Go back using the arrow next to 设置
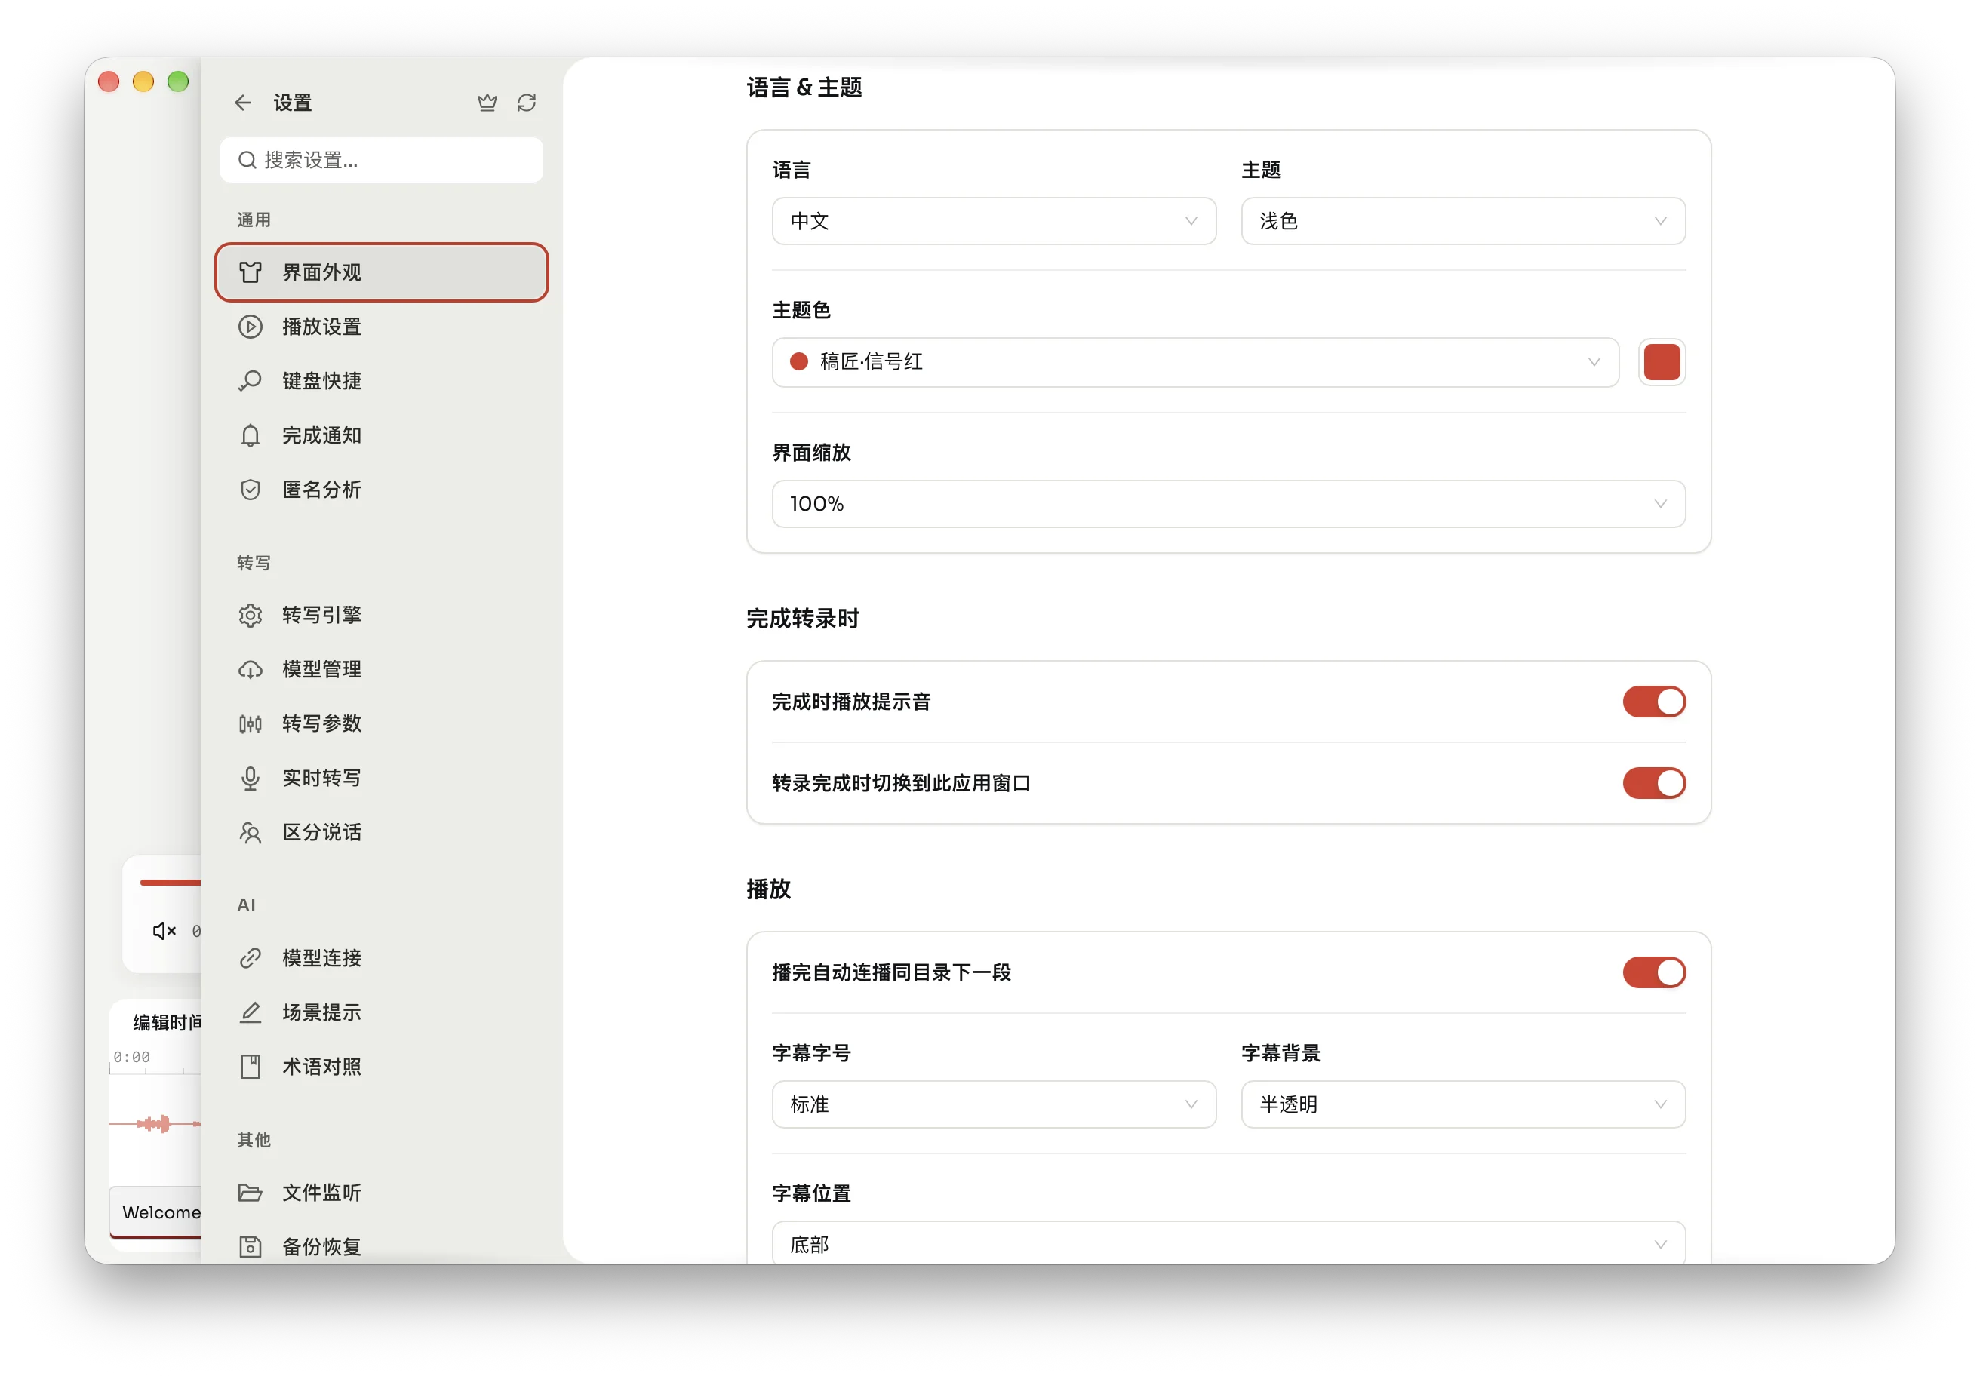This screenshot has height=1376, width=1980. (x=242, y=103)
